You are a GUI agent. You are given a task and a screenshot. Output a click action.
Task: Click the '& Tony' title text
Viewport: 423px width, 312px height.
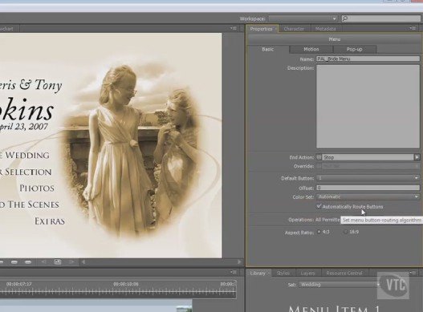click(41, 85)
